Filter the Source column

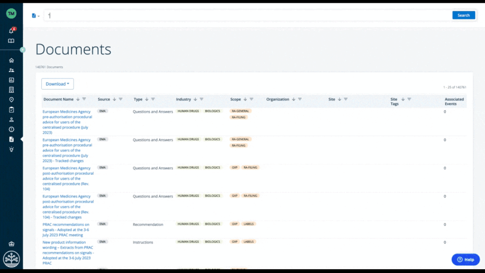click(121, 100)
